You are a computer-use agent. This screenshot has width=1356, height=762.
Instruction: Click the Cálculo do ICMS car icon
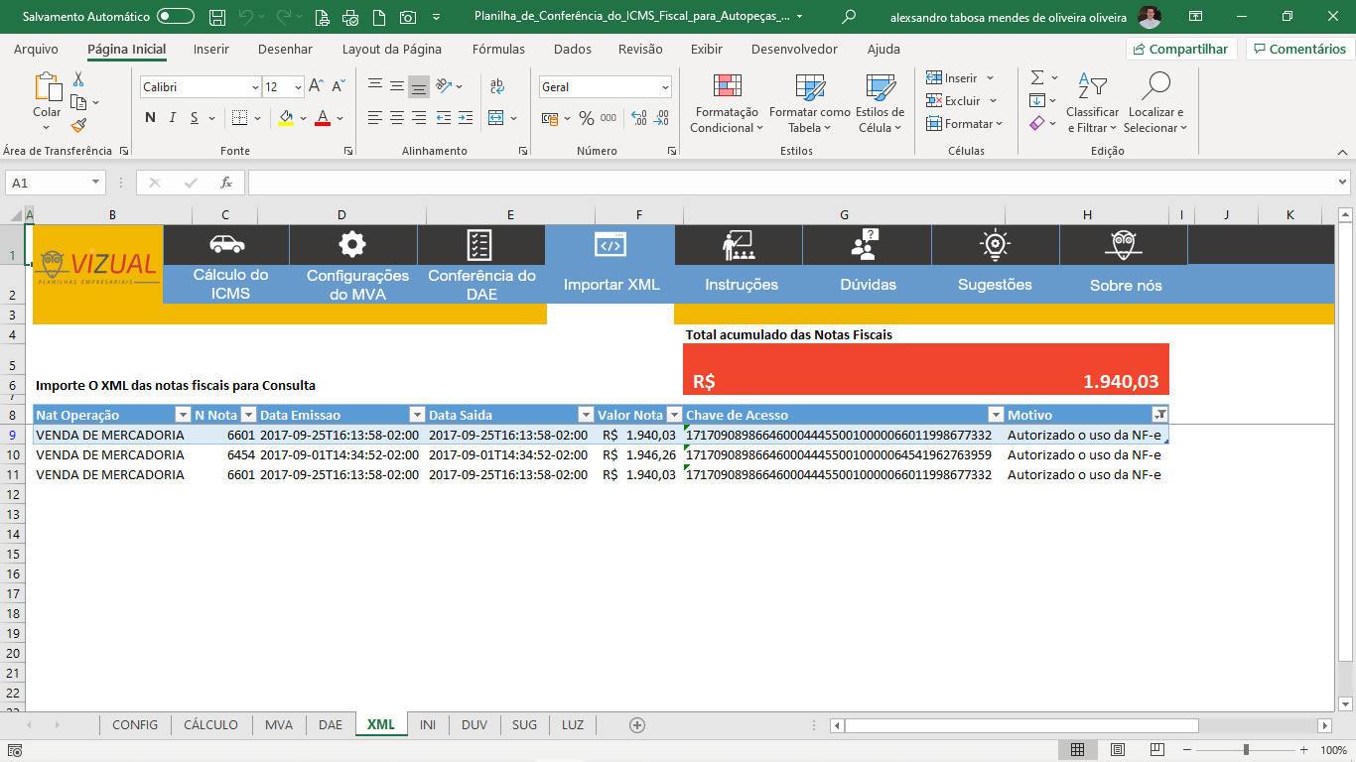pyautogui.click(x=226, y=244)
